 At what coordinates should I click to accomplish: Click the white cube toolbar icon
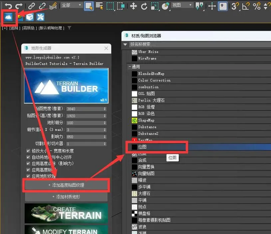pos(30,17)
